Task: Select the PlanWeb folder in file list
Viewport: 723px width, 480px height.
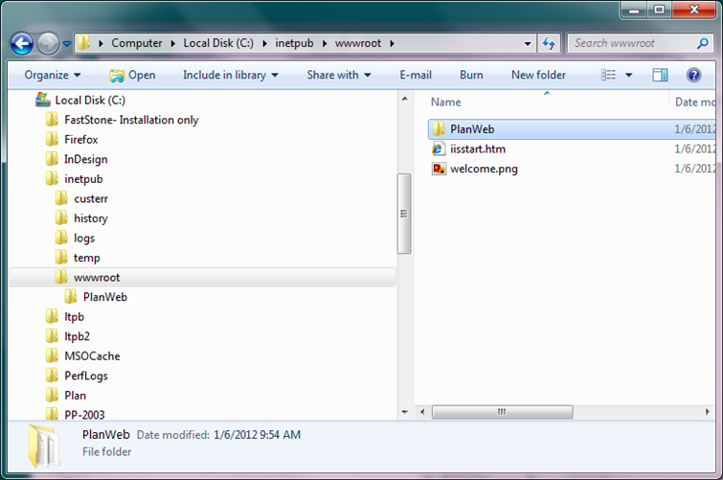Action: point(572,129)
